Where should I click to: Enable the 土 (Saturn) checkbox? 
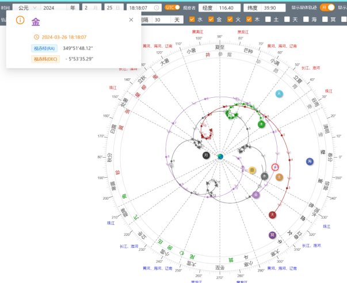pyautogui.click(x=268, y=20)
